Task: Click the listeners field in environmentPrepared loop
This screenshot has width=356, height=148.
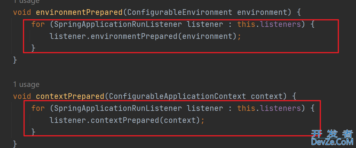Action: coord(281,24)
